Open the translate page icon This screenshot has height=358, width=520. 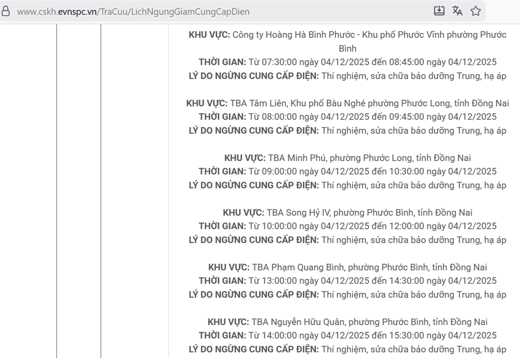457,11
